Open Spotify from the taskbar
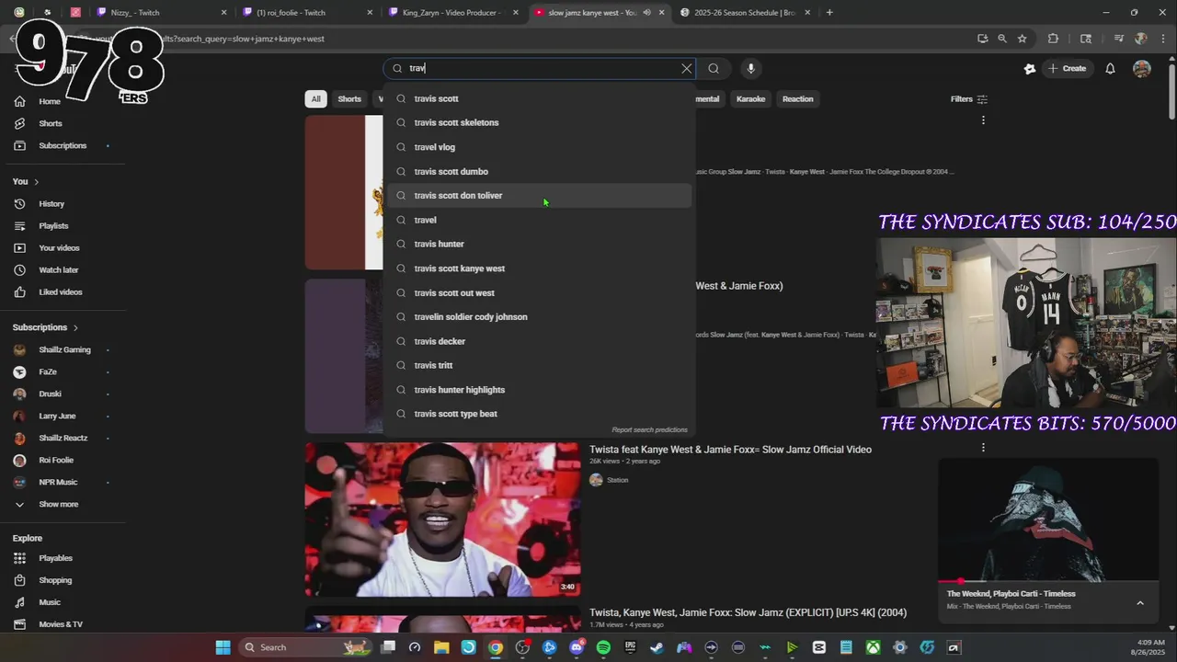Image resolution: width=1177 pixels, height=662 pixels. pyautogui.click(x=603, y=647)
